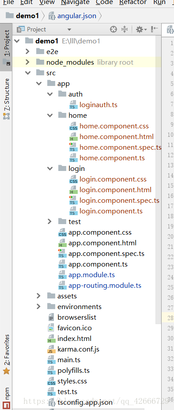Open the Code menu
The height and width of the screenshot is (410, 174).
(104, 2)
